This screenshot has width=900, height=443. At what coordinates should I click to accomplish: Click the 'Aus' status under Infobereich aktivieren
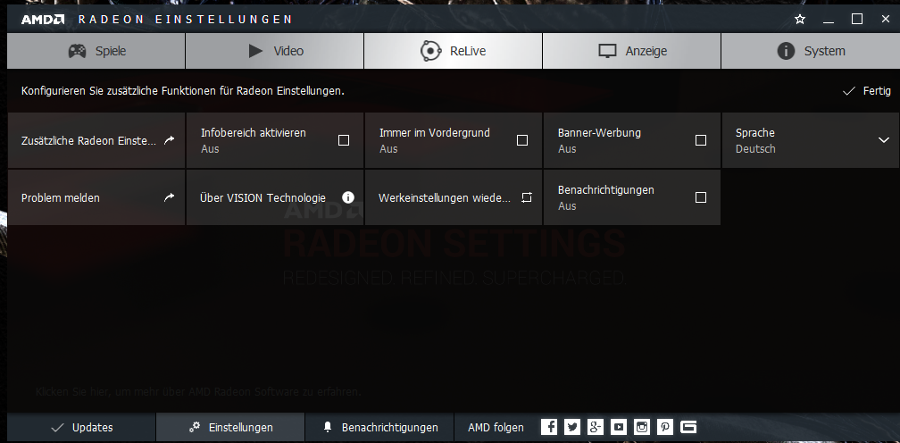coord(210,148)
